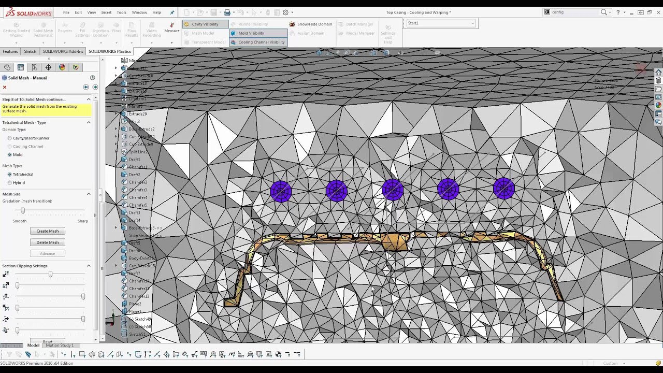This screenshot has height=373, width=663.
Task: Switch to SOLIDWORKS Add-Ins tab
Action: pyautogui.click(x=63, y=51)
